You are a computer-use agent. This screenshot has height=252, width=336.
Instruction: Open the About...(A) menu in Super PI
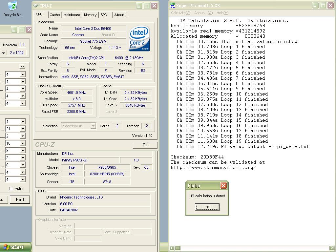(x=203, y=13)
